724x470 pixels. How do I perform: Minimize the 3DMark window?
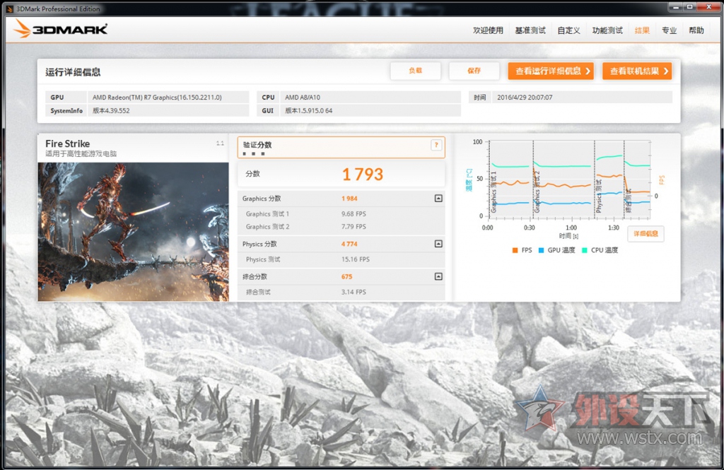click(677, 7)
